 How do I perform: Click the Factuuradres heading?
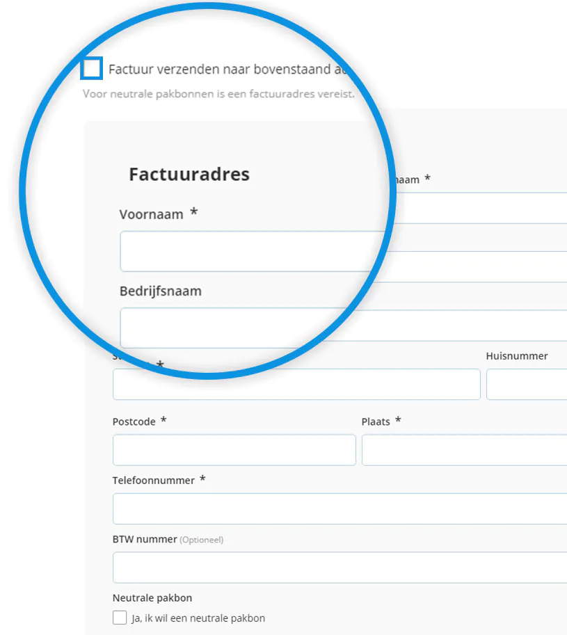point(189,174)
